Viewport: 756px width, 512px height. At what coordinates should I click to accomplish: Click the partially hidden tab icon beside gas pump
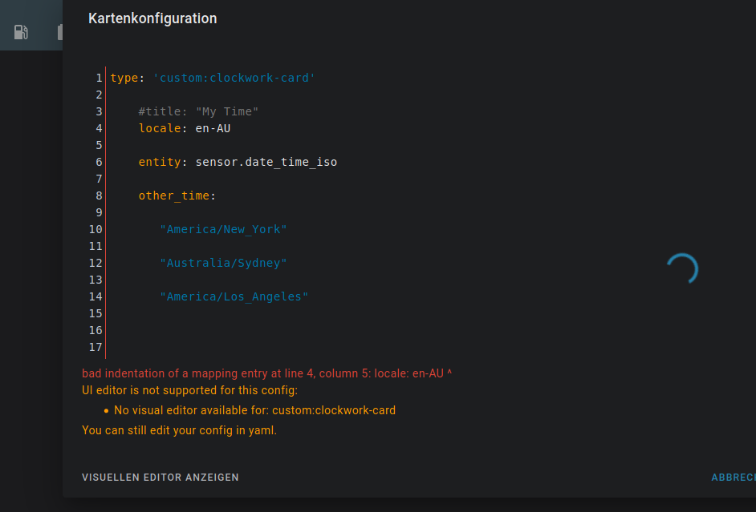click(60, 32)
